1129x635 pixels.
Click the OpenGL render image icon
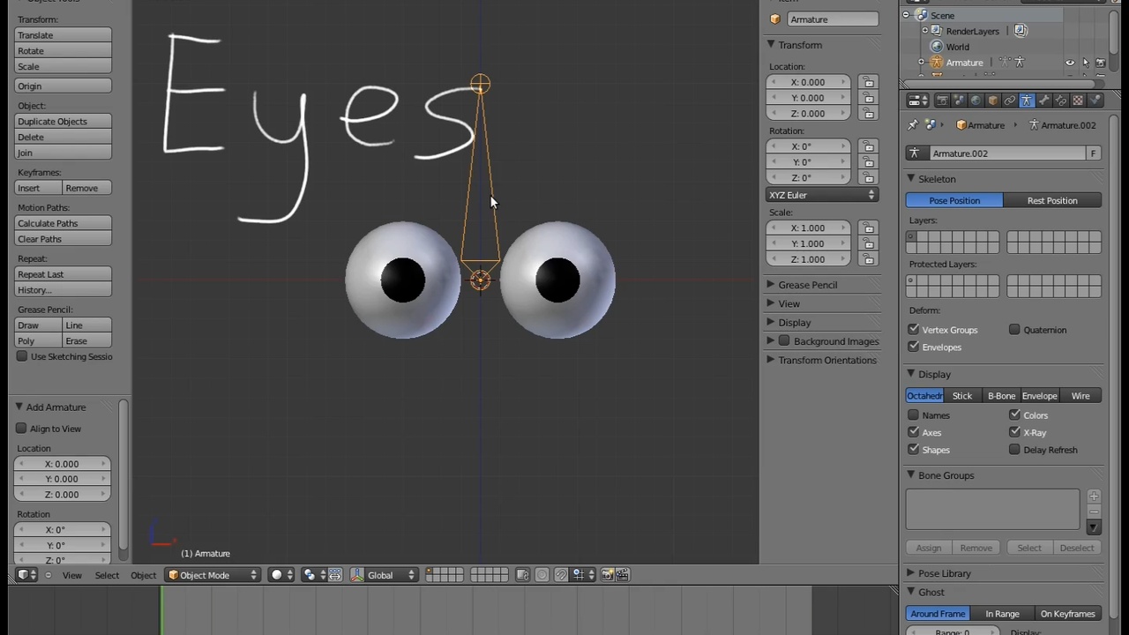607,575
